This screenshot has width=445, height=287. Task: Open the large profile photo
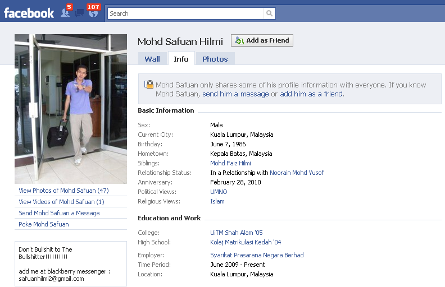pos(71,109)
